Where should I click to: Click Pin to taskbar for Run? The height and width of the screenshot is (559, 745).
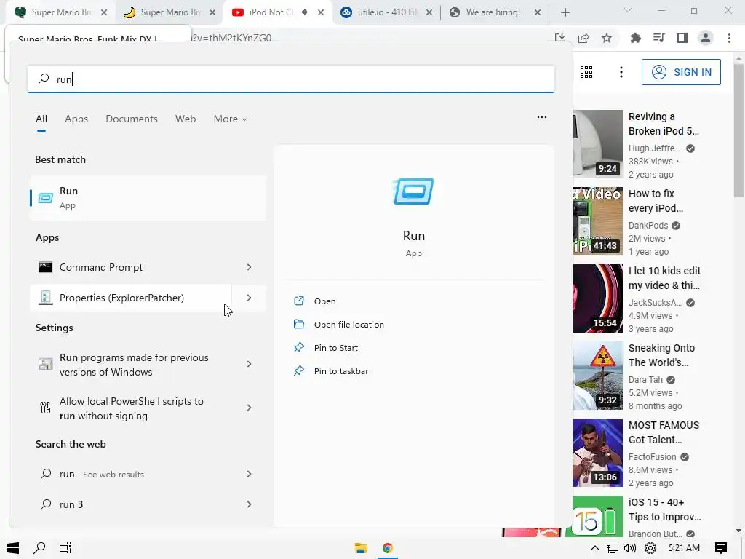coord(341,371)
